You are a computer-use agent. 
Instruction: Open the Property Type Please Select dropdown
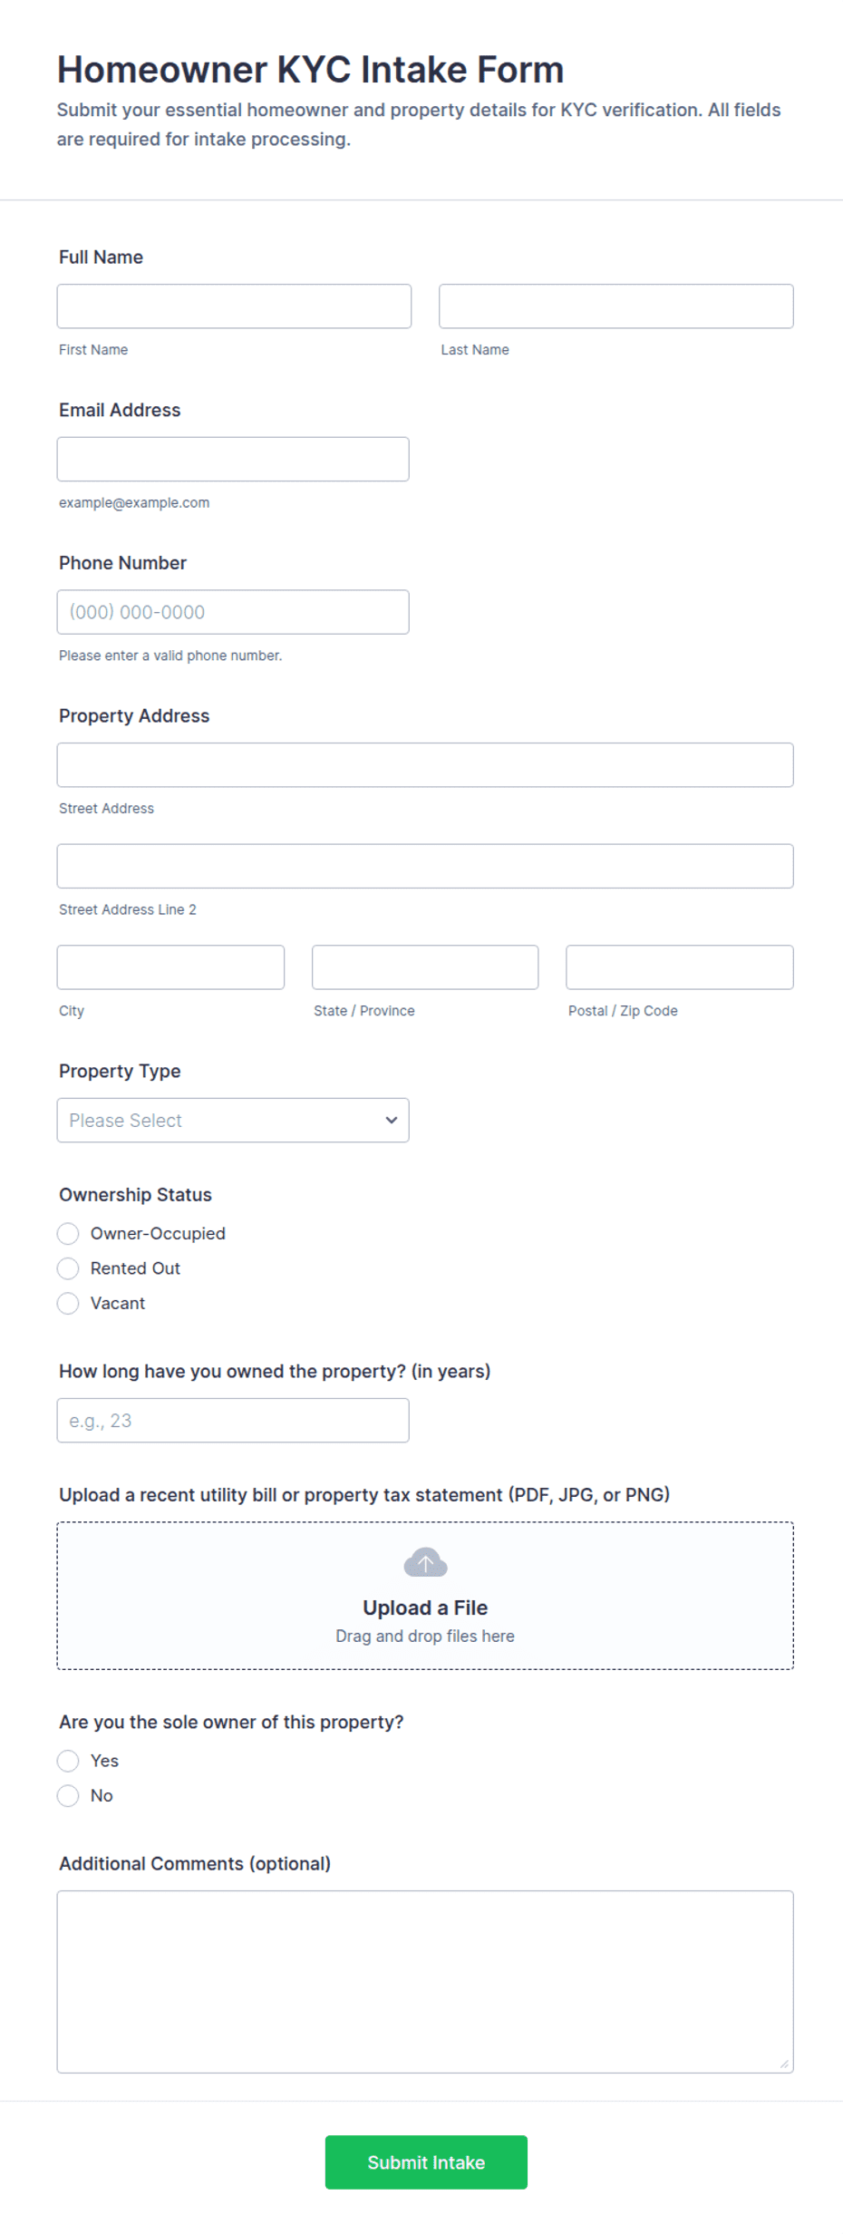(x=233, y=1121)
